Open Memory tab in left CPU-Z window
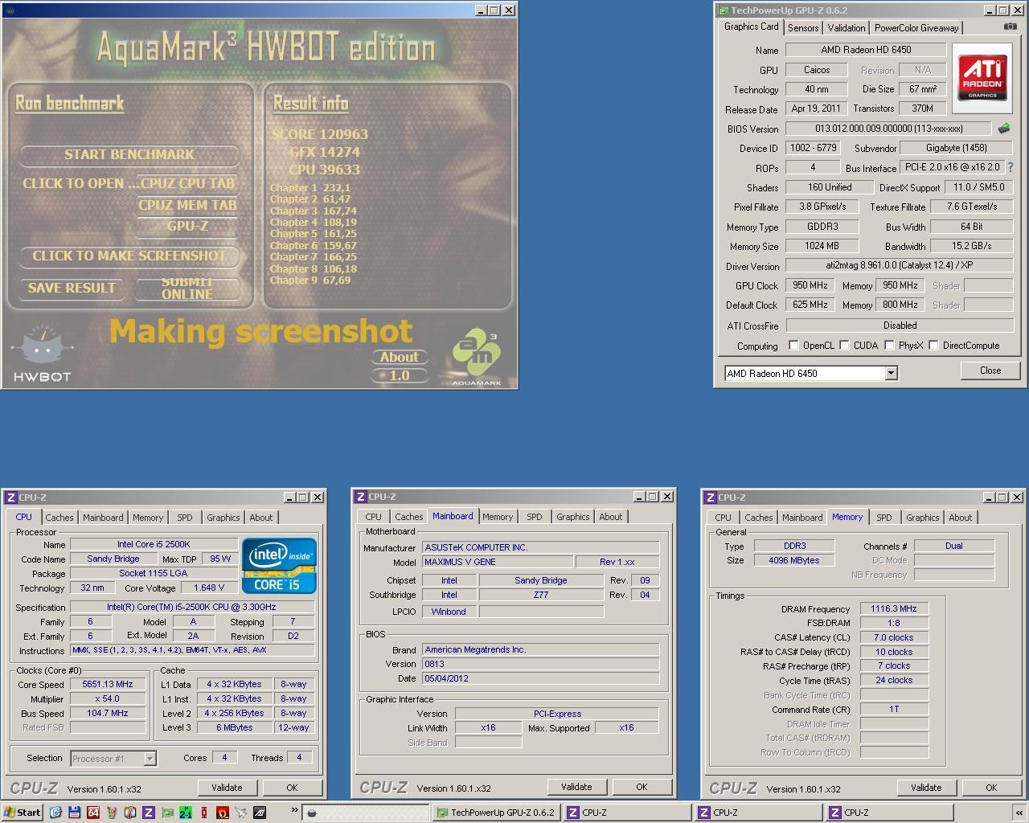Viewport: 1029px width, 823px height. coord(148,518)
